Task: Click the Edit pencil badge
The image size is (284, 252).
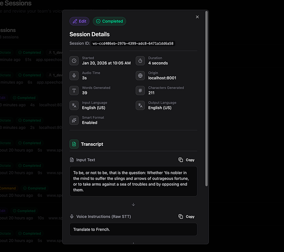Action: (x=79, y=21)
